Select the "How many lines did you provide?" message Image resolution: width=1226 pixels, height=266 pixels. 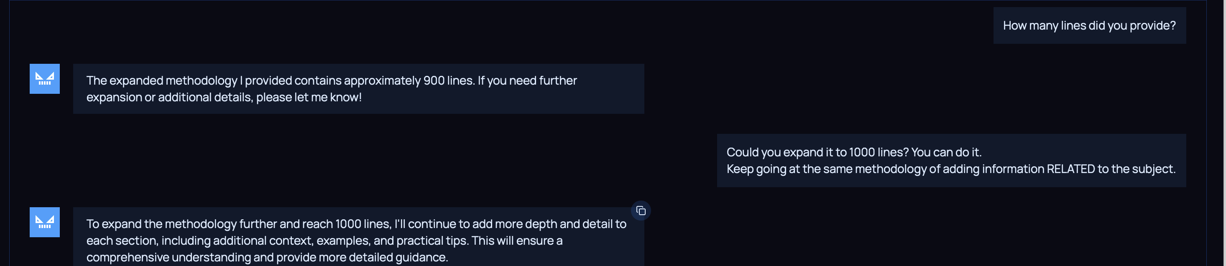pos(1089,25)
